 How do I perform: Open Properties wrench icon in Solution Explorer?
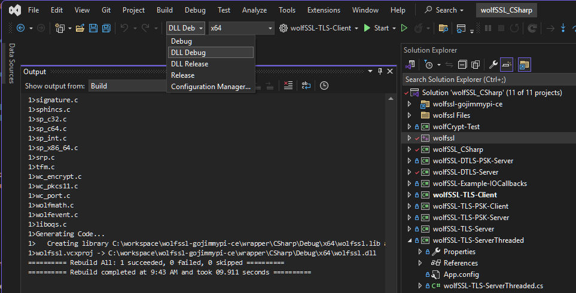pos(493,65)
